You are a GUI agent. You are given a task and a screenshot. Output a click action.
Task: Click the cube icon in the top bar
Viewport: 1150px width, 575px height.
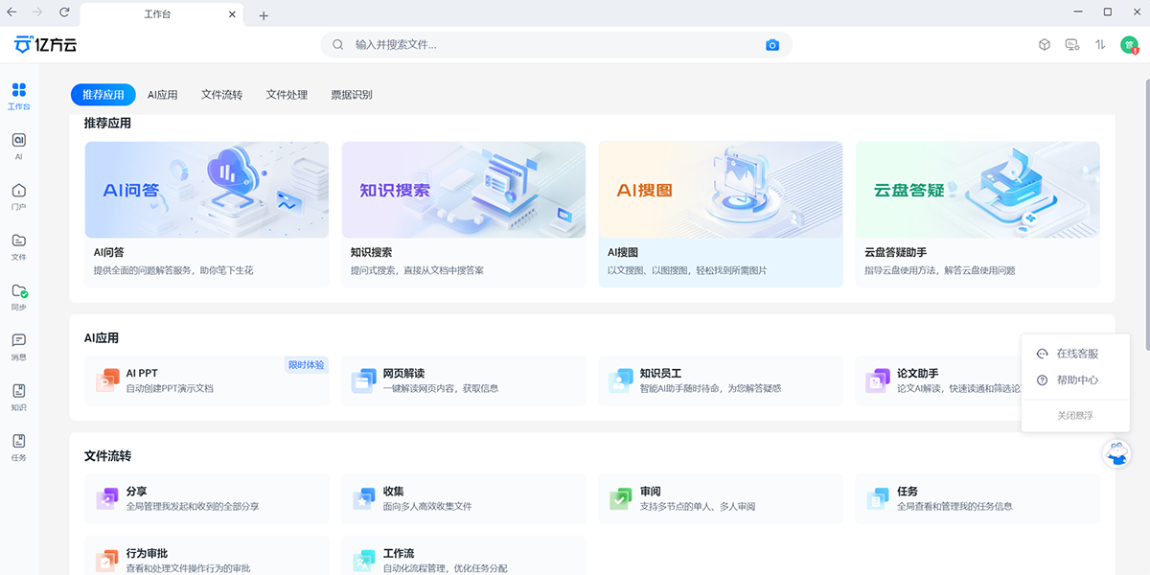point(1044,44)
